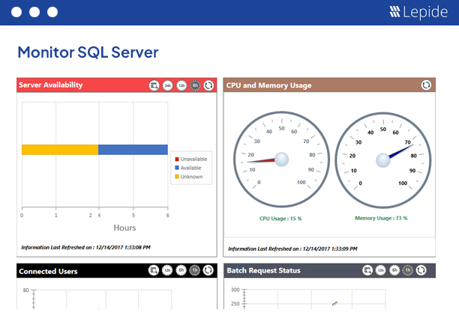Click the 'Connected Users' panel title

[48, 271]
